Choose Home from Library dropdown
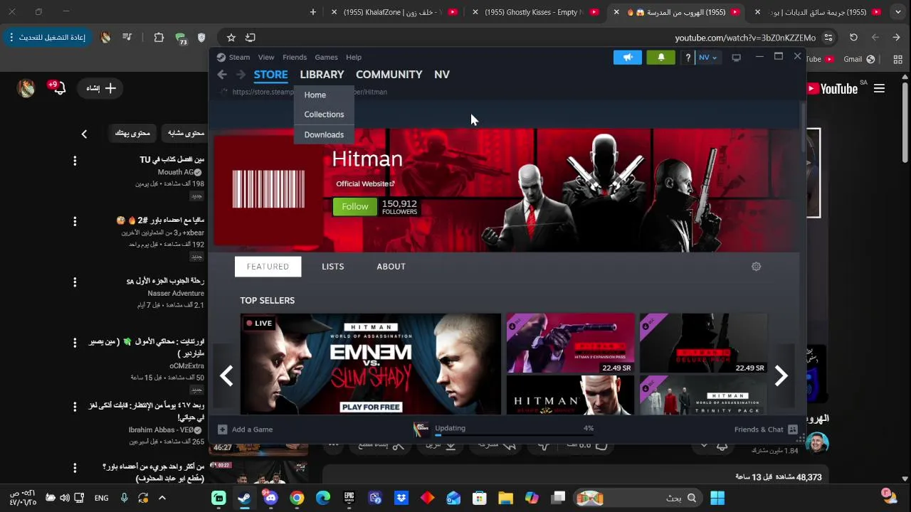The height and width of the screenshot is (512, 911). click(315, 95)
